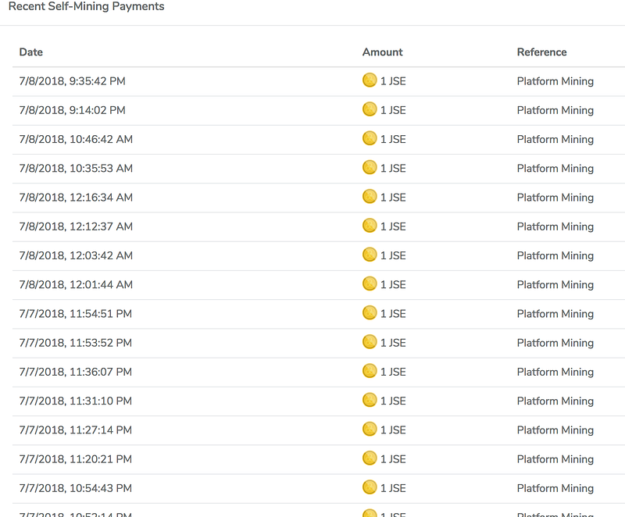Select date 7/7/2018, 11:27:14 PM
This screenshot has width=625, height=517.
pyautogui.click(x=75, y=430)
